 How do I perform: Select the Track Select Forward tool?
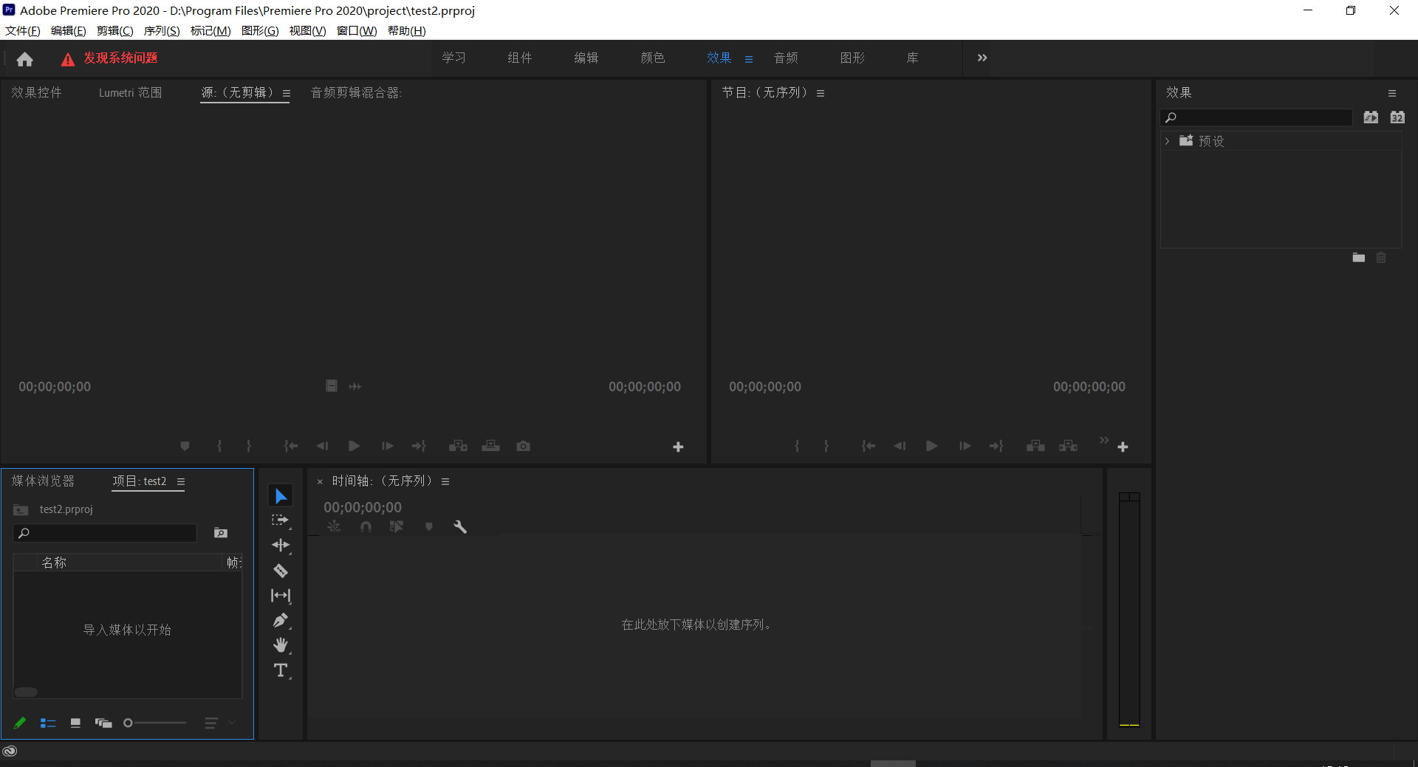pyautogui.click(x=281, y=520)
